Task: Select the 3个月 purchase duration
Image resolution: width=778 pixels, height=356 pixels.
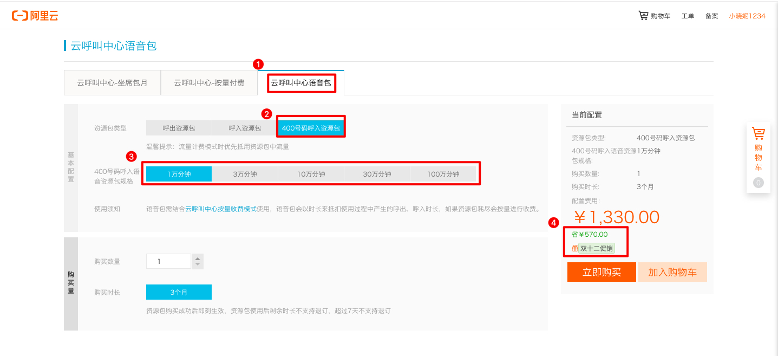Action: [x=179, y=292]
